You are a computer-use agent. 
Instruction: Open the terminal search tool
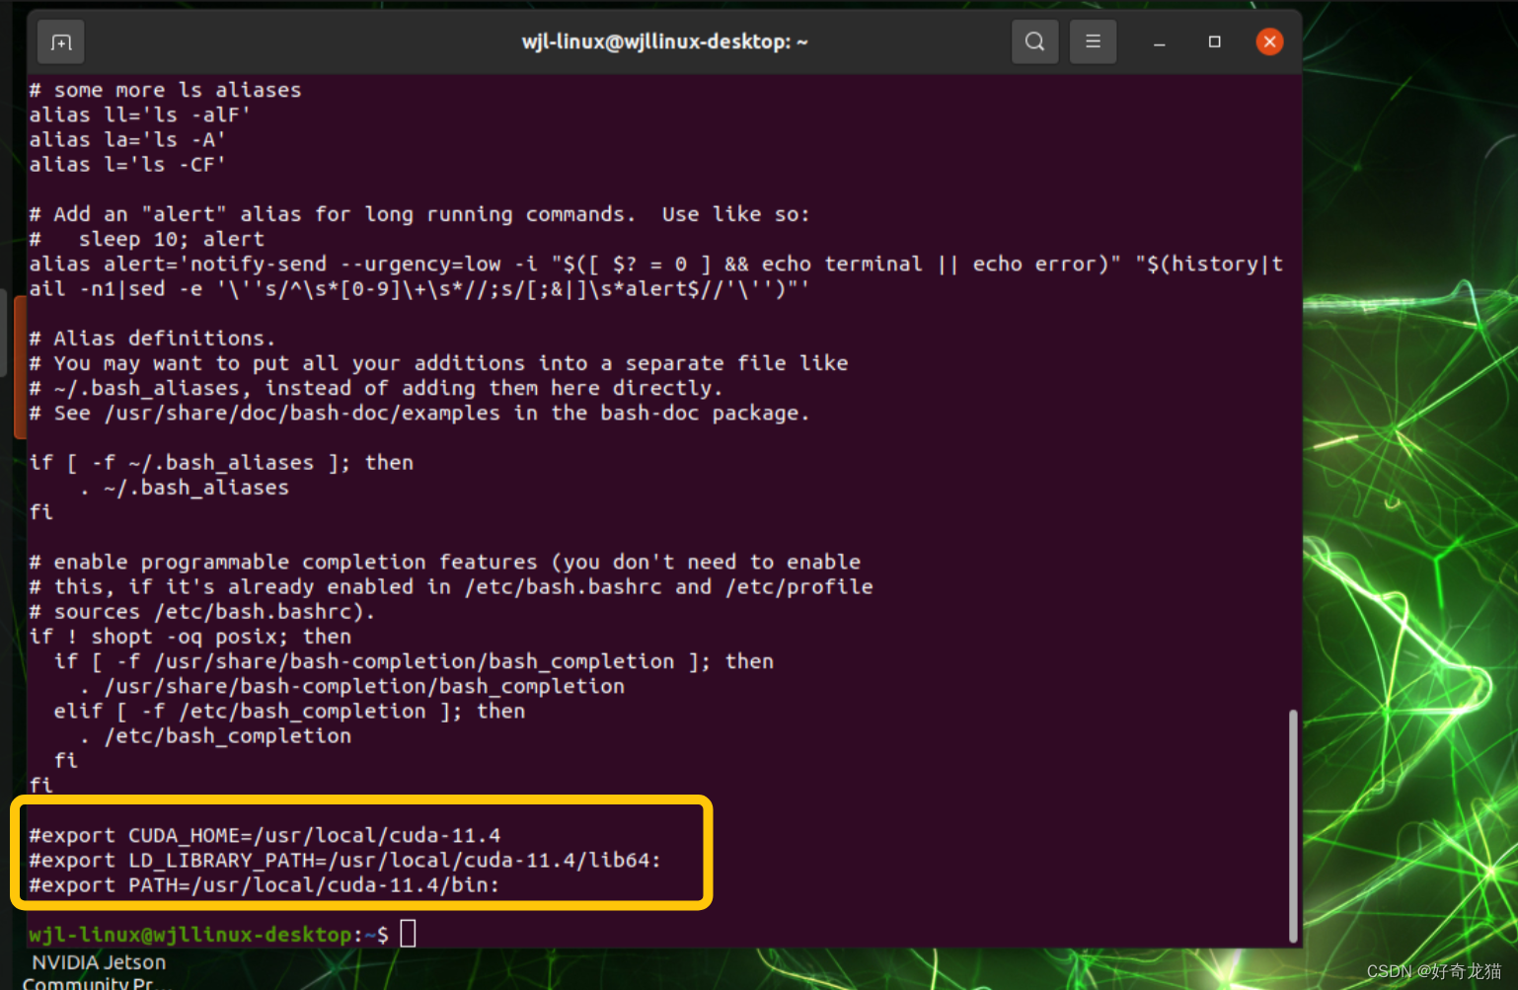click(x=1034, y=41)
